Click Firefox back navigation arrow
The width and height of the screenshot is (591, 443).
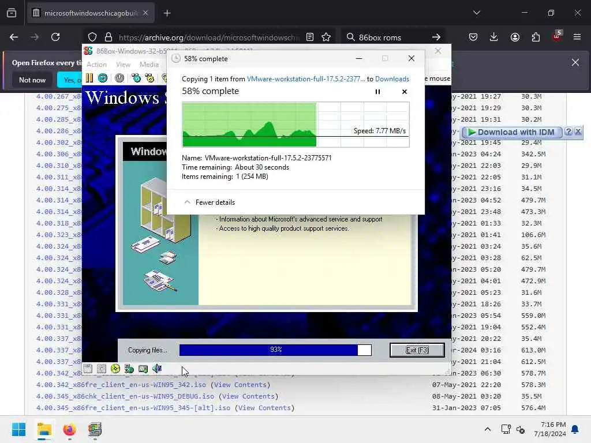click(x=14, y=37)
